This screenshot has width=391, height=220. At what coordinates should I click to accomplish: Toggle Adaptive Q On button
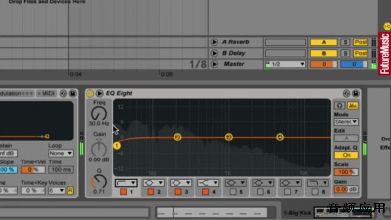(346, 155)
